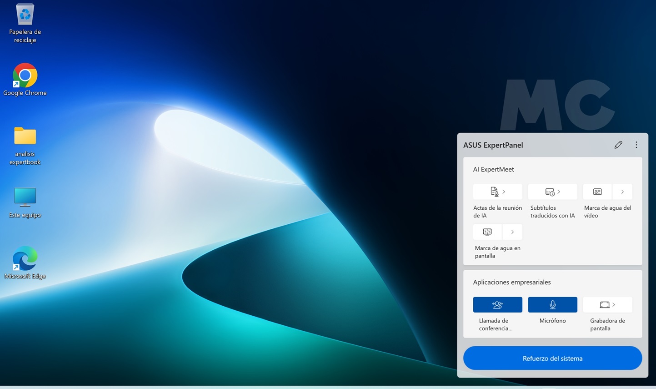Open the three-dot more options menu

[x=636, y=145]
